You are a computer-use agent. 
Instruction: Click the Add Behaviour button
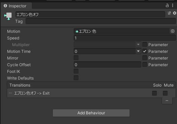pos(91,113)
